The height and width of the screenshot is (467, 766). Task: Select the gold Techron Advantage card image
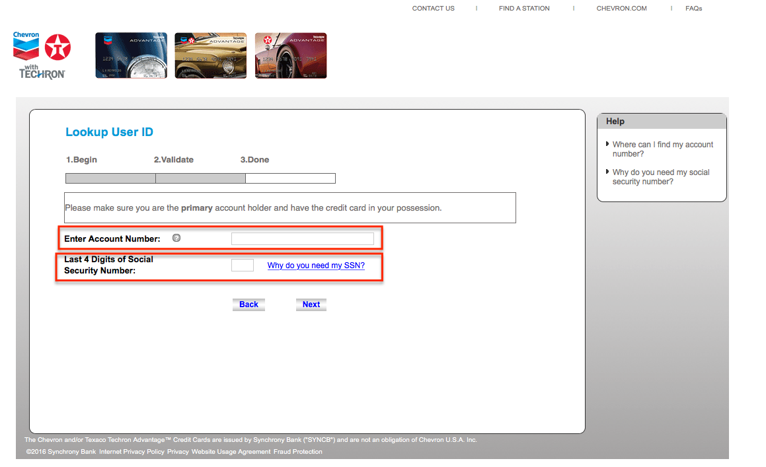pyautogui.click(x=210, y=56)
